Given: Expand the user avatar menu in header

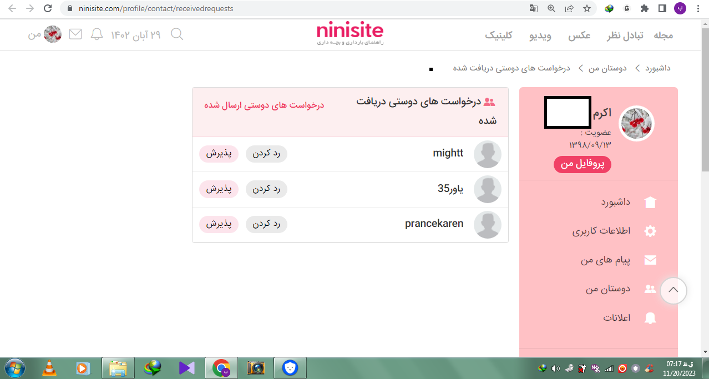Looking at the screenshot, I should click(x=52, y=34).
